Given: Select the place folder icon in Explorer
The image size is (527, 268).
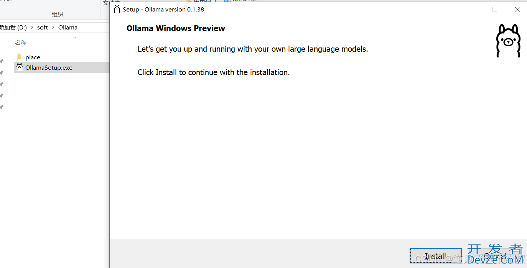Looking at the screenshot, I should pos(19,57).
